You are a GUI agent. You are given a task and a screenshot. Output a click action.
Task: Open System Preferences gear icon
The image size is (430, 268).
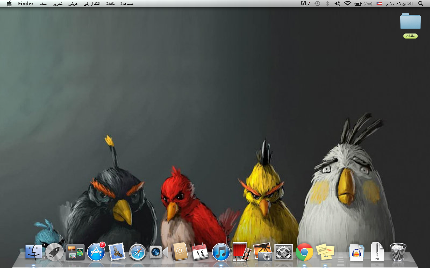pos(284,252)
